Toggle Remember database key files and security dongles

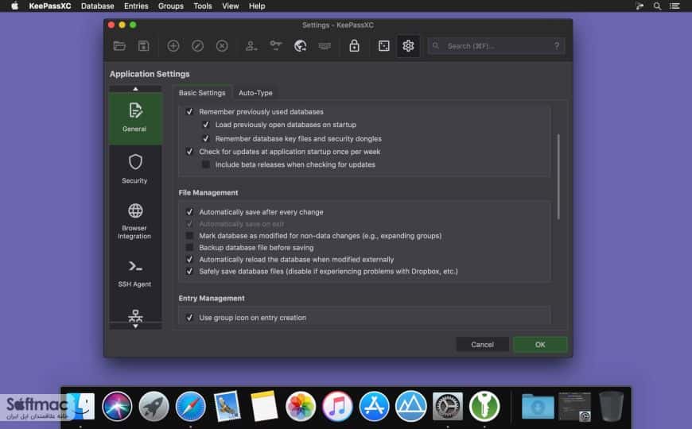pyautogui.click(x=206, y=138)
